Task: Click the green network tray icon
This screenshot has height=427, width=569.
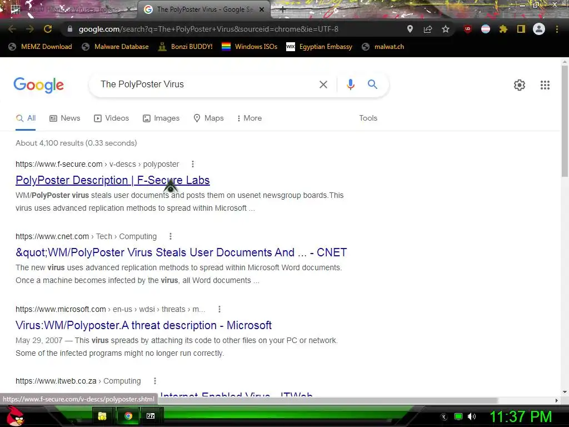Action: point(458,416)
